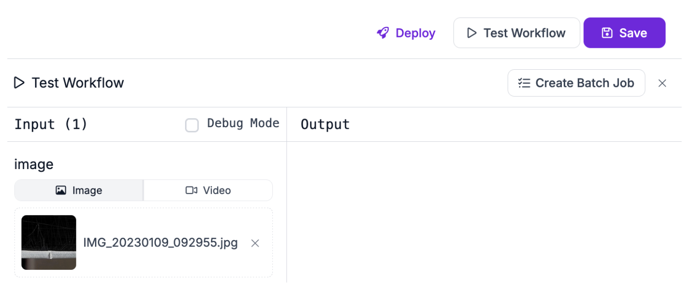Click the checklist icon on Create Batch Job

pos(524,83)
